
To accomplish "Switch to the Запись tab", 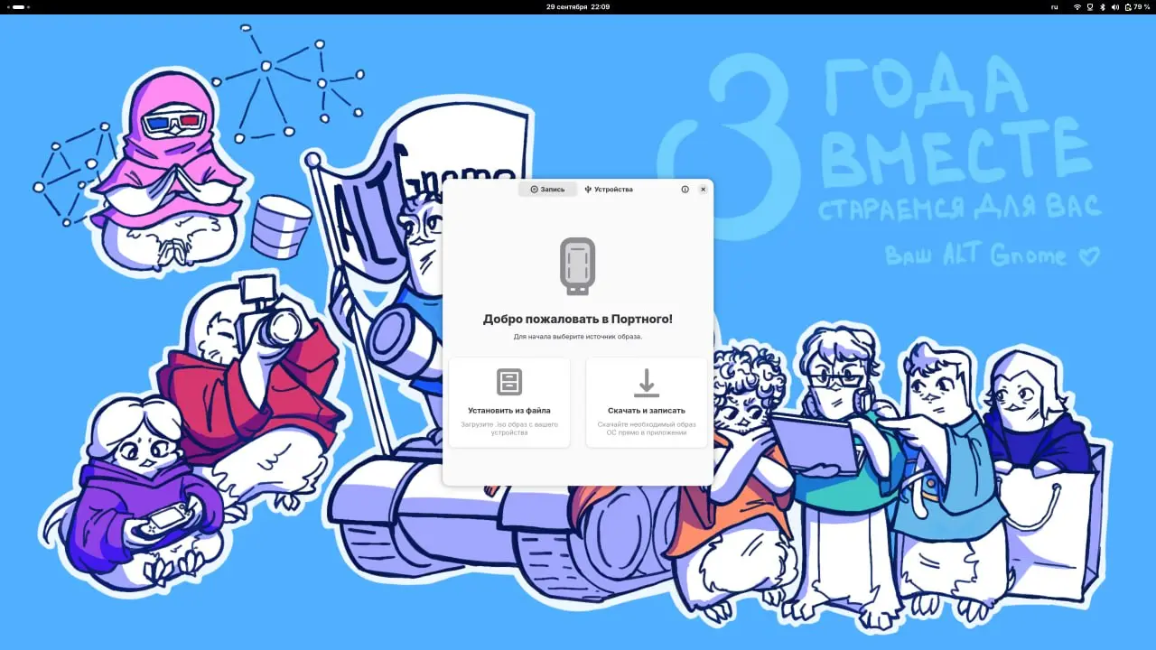I will pos(547,190).
